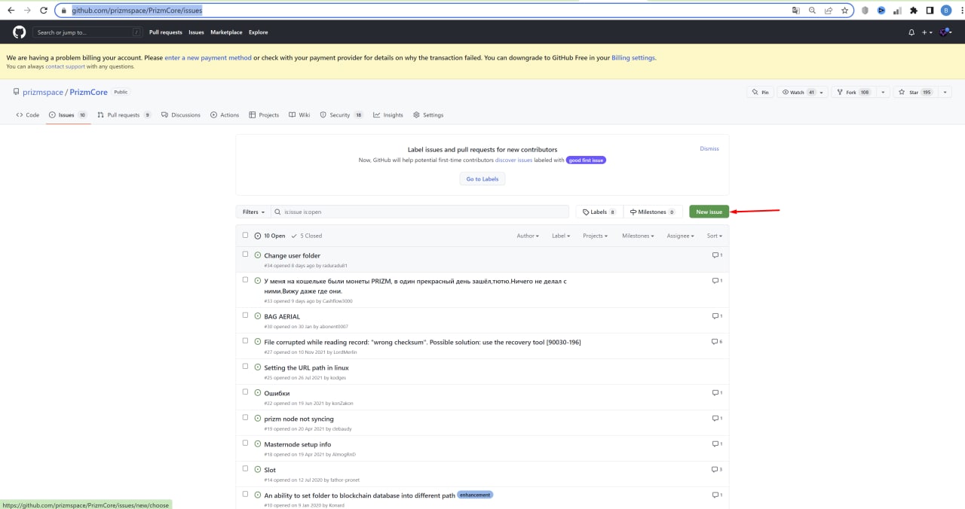The image size is (965, 509).
Task: Expand the Label filter dropdown
Action: pyautogui.click(x=561, y=236)
